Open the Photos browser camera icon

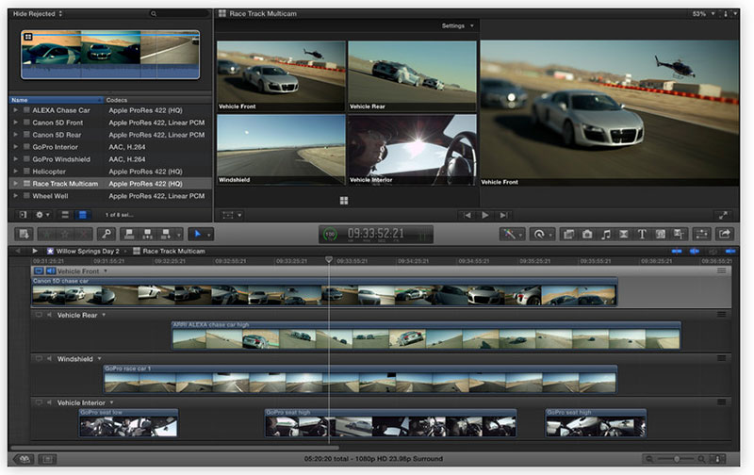click(587, 234)
